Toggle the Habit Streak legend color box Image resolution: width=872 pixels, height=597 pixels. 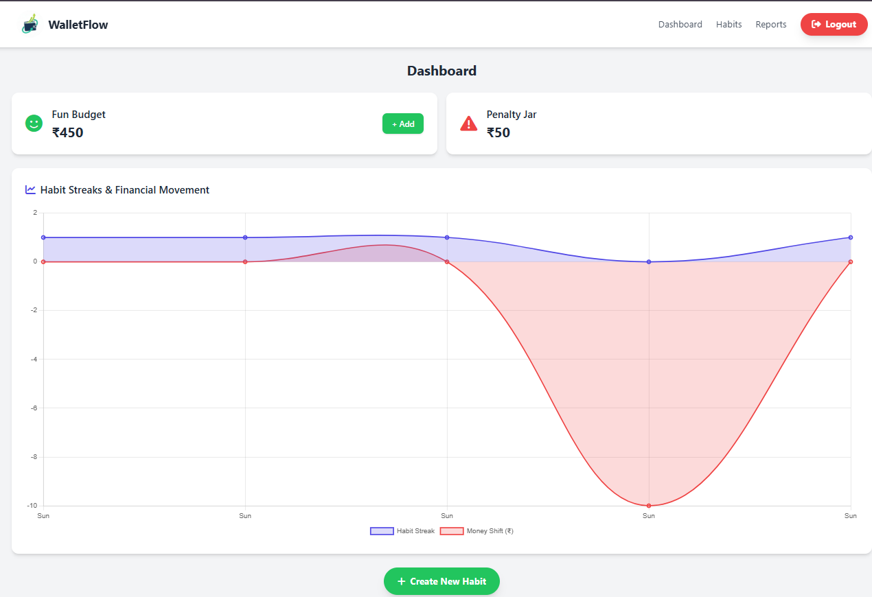(382, 531)
